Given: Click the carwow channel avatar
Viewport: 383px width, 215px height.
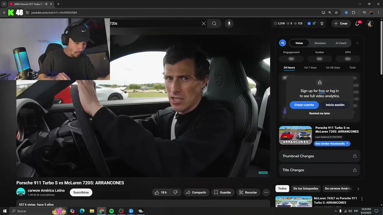Looking at the screenshot, I should click(21, 192).
